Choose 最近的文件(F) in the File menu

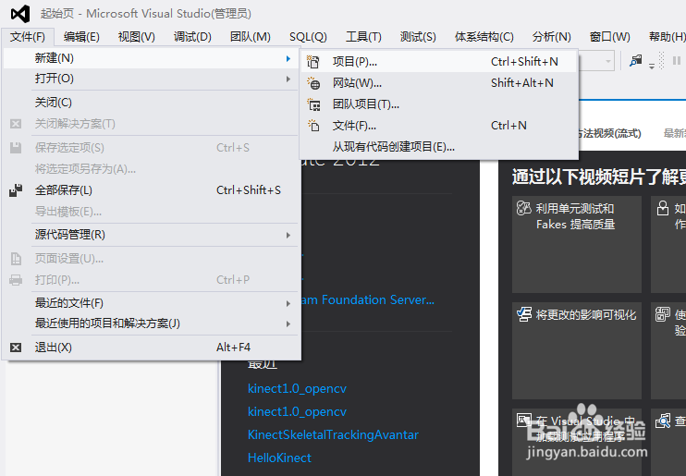click(151, 303)
